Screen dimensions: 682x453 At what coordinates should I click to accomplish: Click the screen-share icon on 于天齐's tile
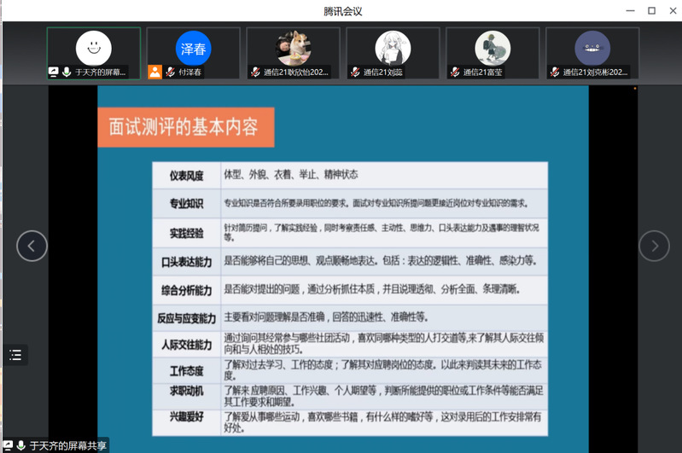point(54,73)
